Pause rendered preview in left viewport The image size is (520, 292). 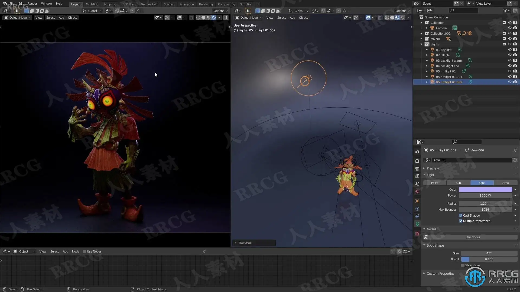[226, 18]
